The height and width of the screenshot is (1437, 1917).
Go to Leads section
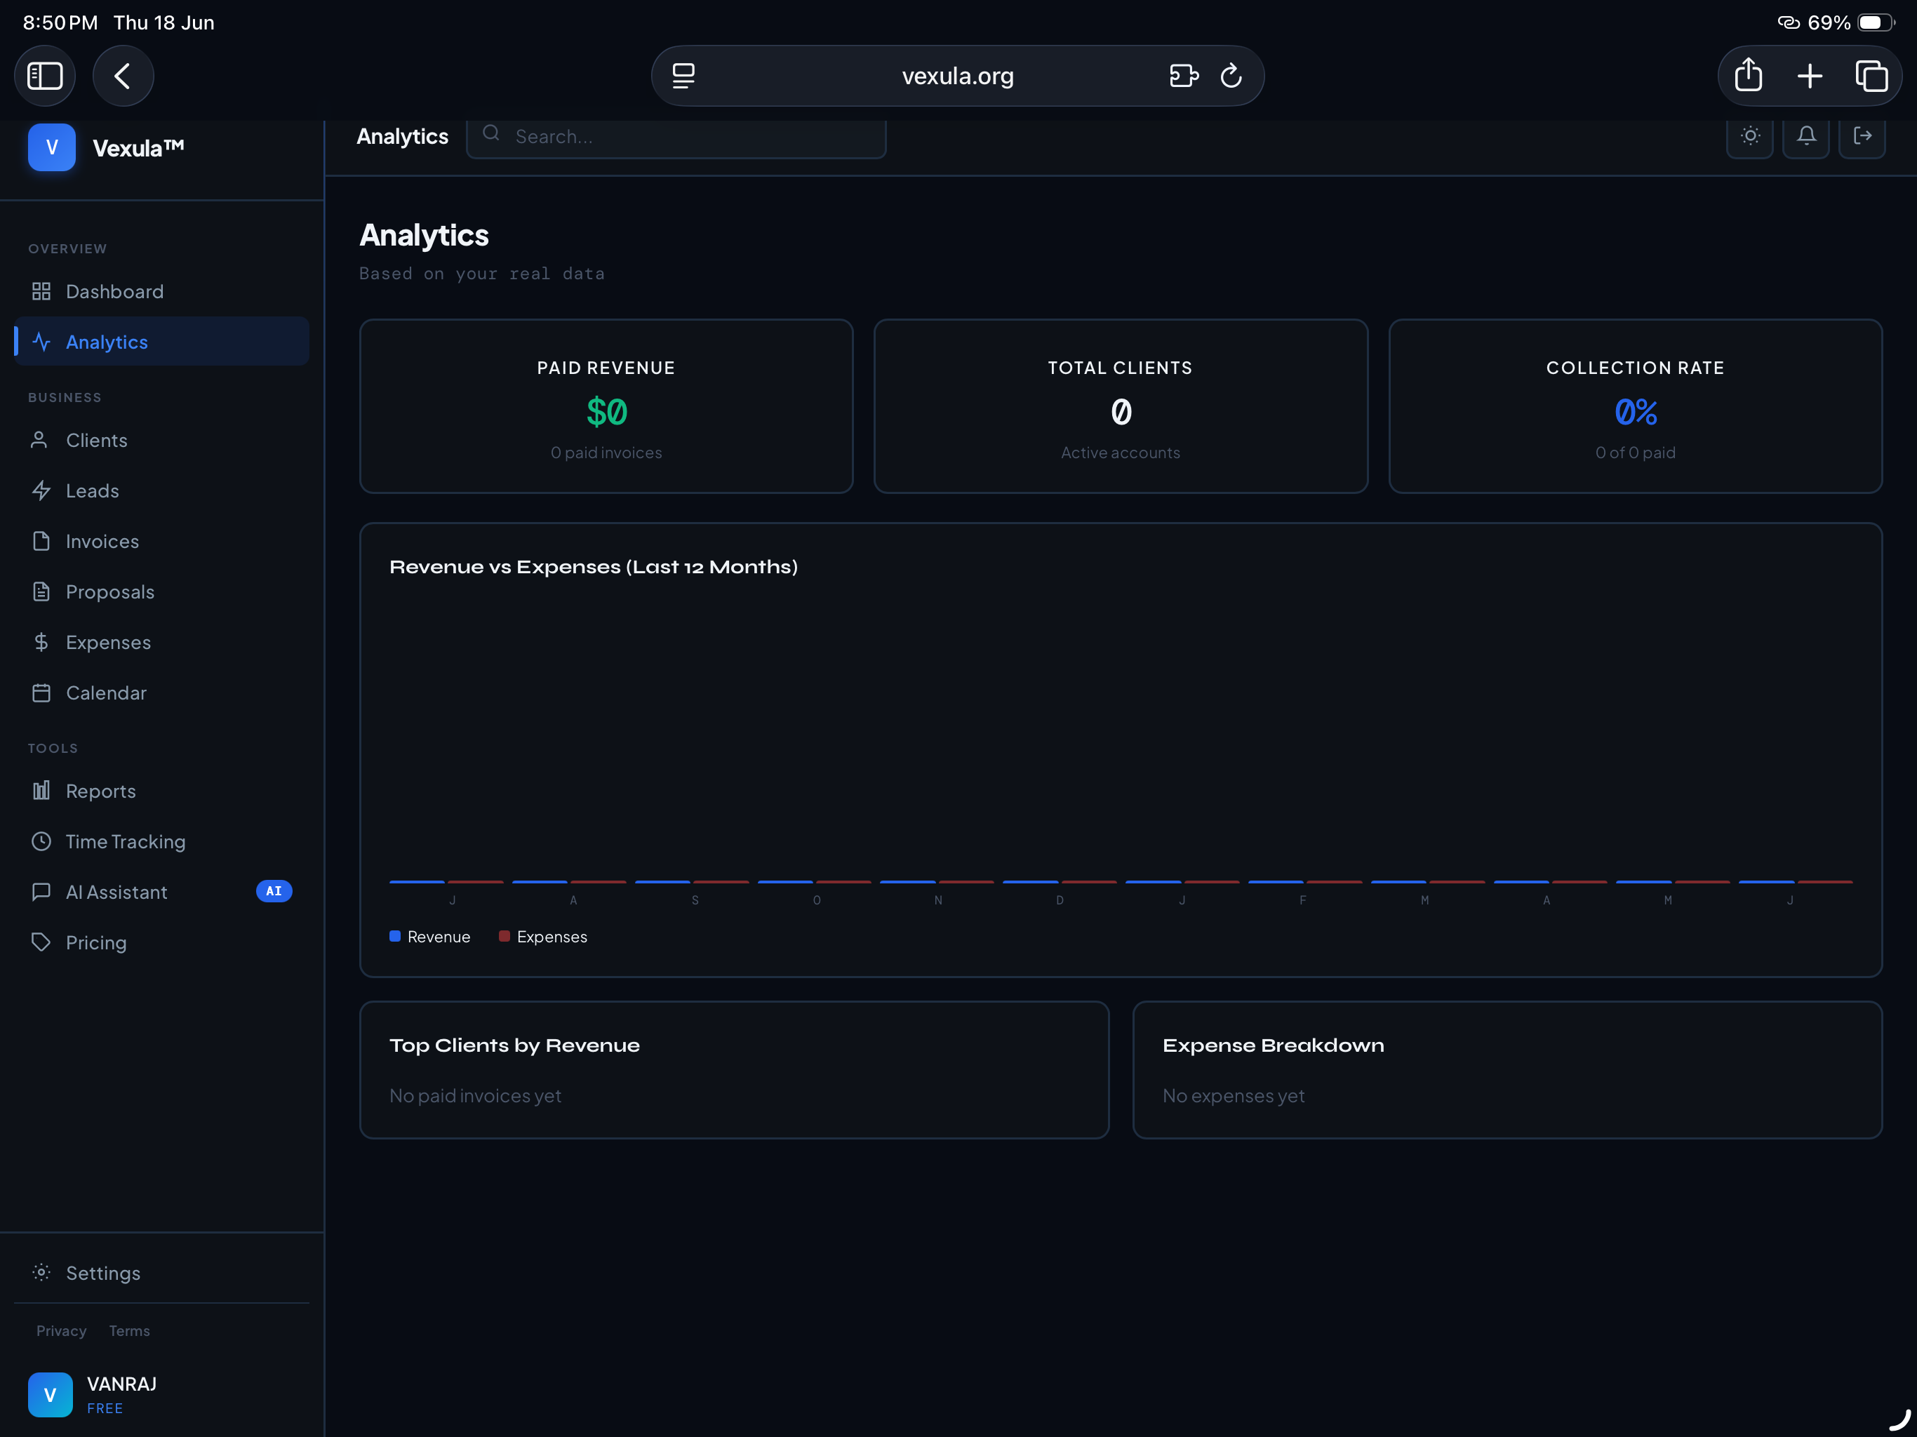click(x=162, y=490)
